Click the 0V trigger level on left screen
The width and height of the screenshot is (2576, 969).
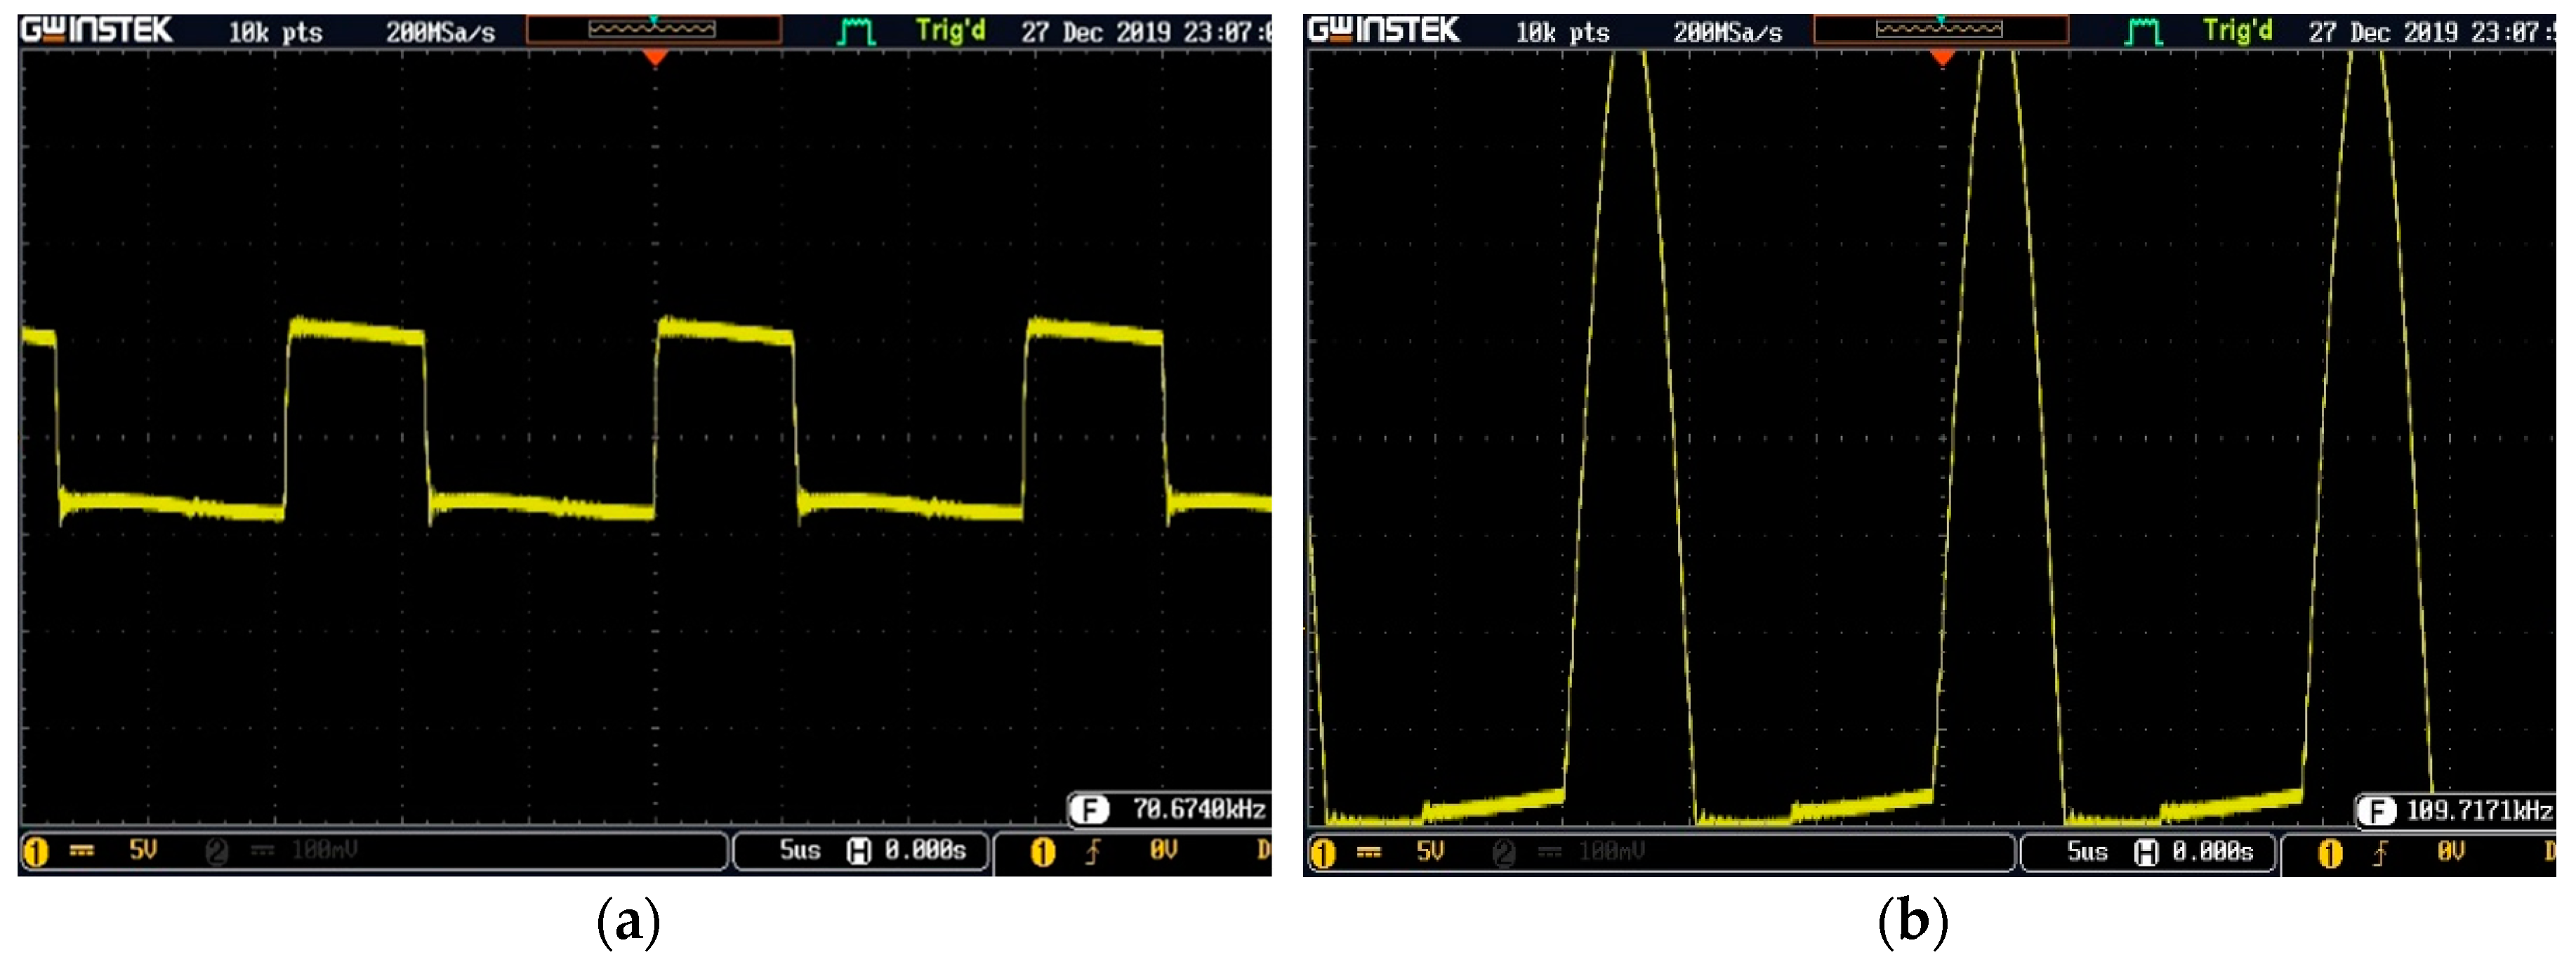tap(1163, 851)
